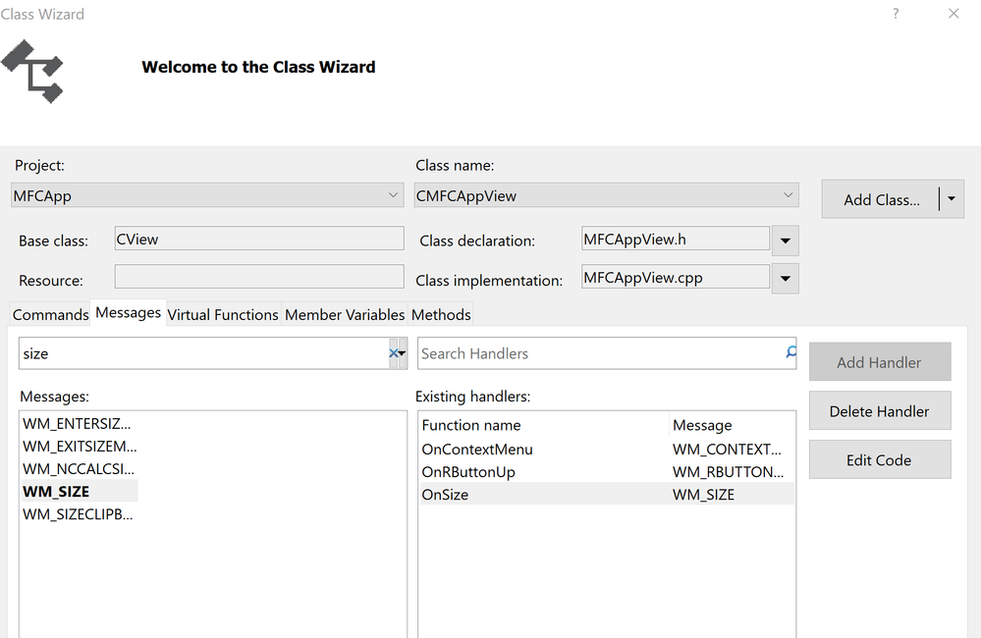Viewport: 981px width, 638px height.
Task: Click the Class Wizard logo icon
Action: [x=32, y=71]
